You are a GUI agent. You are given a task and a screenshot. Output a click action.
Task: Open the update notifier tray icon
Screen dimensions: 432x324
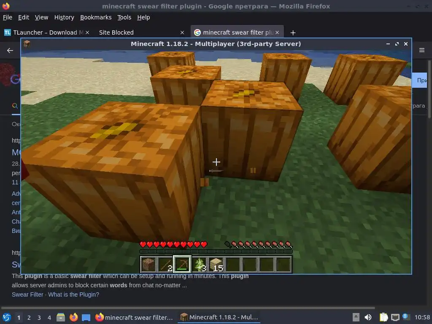point(406,317)
